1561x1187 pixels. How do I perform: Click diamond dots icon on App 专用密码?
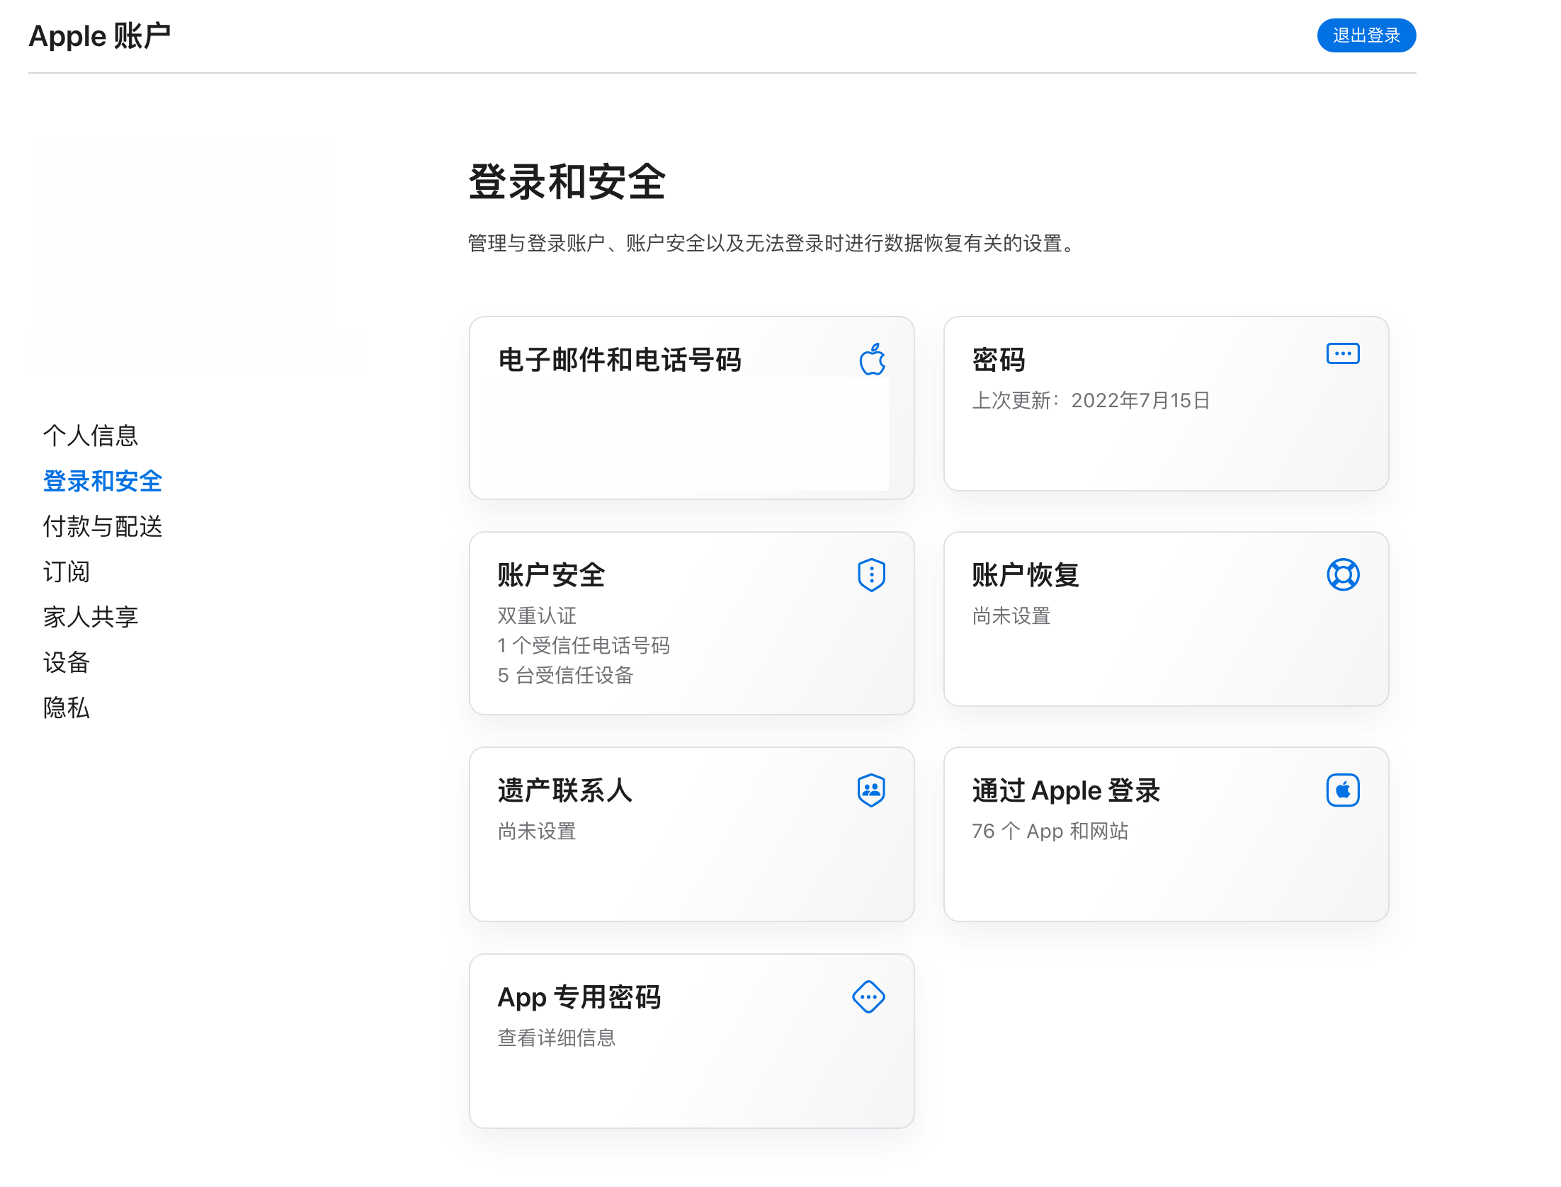tap(868, 997)
